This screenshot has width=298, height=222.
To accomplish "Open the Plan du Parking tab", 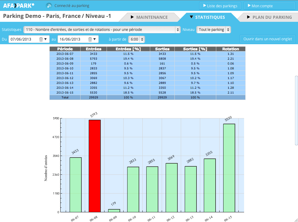I will click(269, 17).
